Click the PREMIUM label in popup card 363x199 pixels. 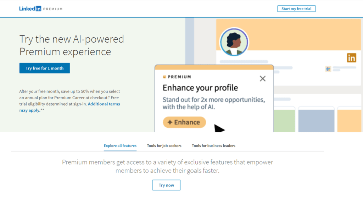click(x=179, y=77)
